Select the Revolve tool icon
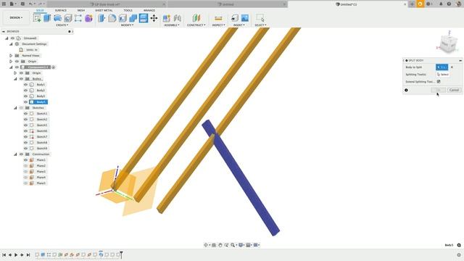This screenshot has width=464, height=261. (57, 18)
